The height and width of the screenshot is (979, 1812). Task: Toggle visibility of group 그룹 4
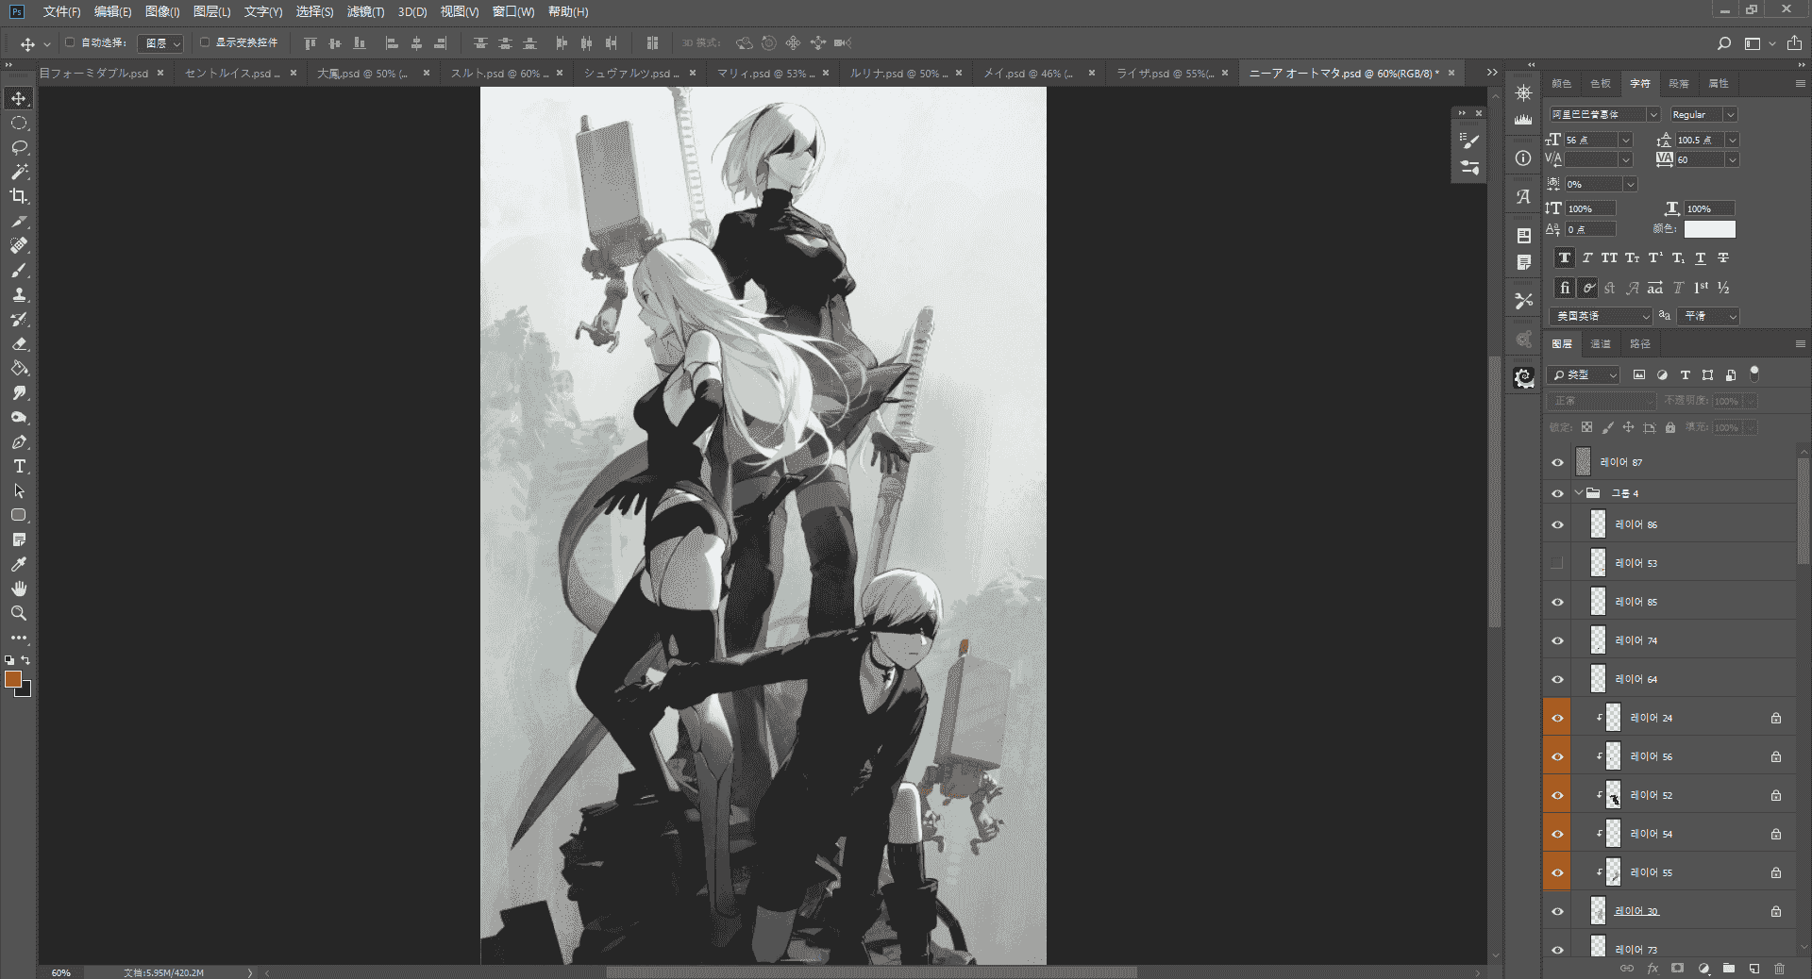click(1557, 493)
